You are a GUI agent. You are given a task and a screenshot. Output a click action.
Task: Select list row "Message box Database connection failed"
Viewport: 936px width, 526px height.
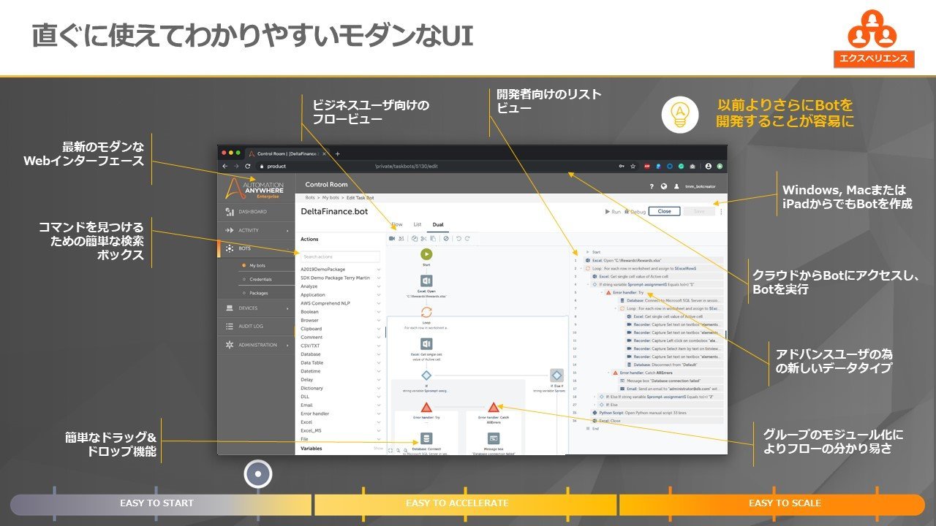(x=671, y=381)
